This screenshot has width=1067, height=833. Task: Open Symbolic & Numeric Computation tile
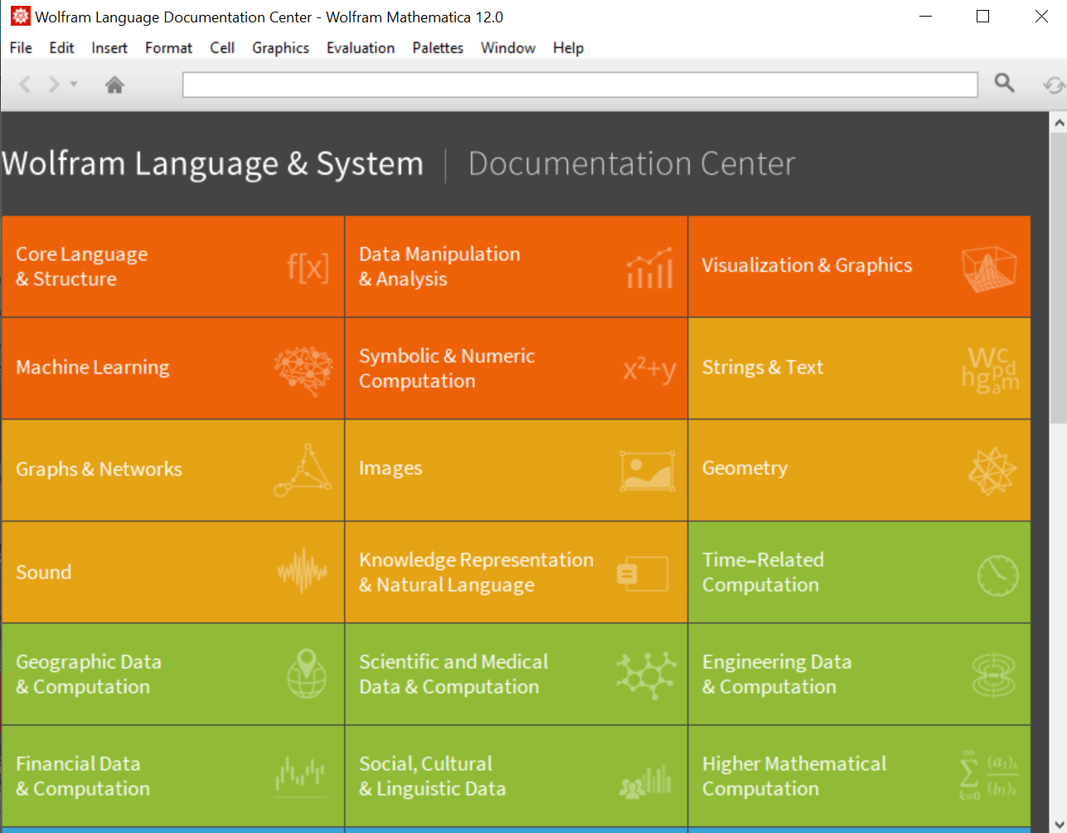517,368
